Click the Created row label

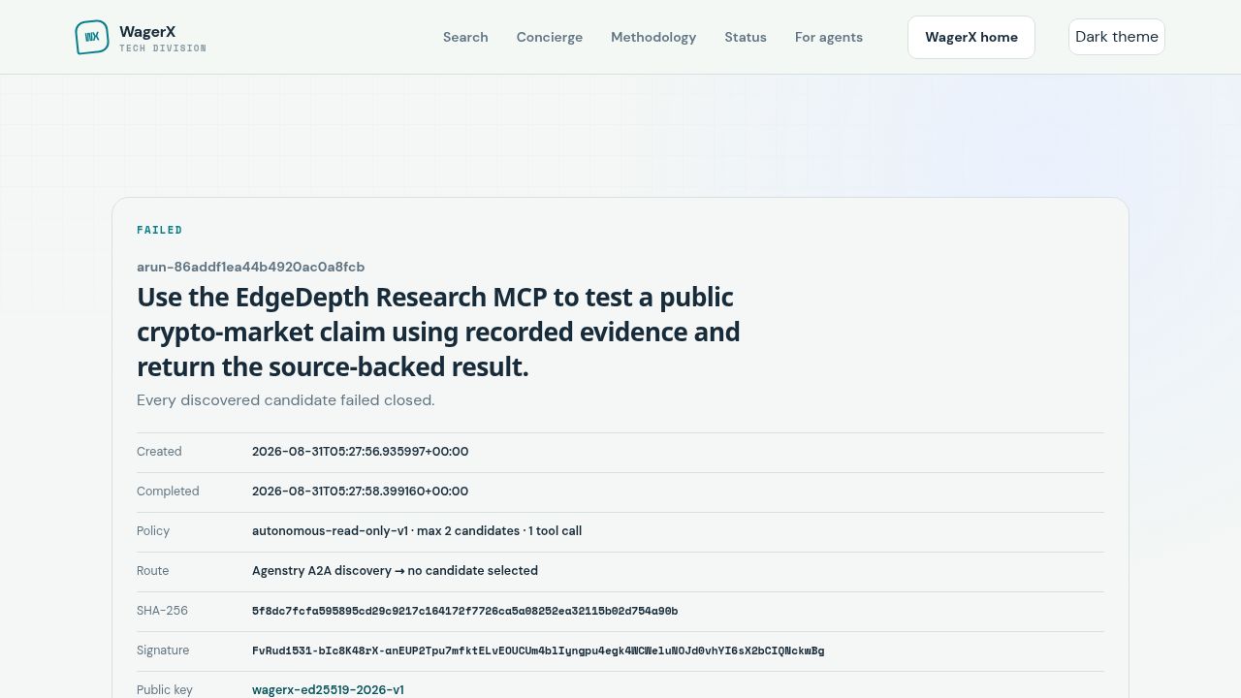click(159, 452)
